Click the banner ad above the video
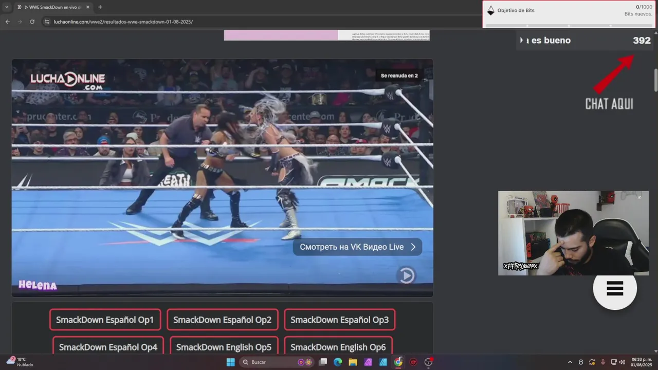Image resolution: width=658 pixels, height=370 pixels. pyautogui.click(x=326, y=35)
